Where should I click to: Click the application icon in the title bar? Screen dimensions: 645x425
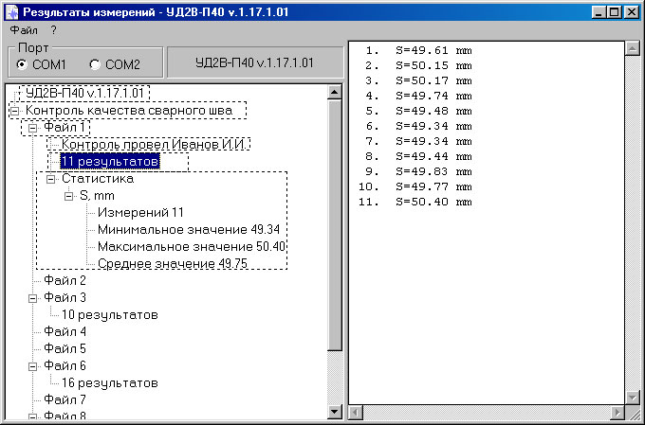tap(12, 12)
